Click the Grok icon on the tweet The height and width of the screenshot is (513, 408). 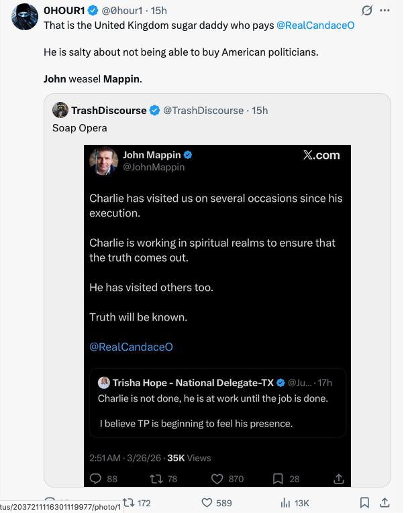click(367, 11)
